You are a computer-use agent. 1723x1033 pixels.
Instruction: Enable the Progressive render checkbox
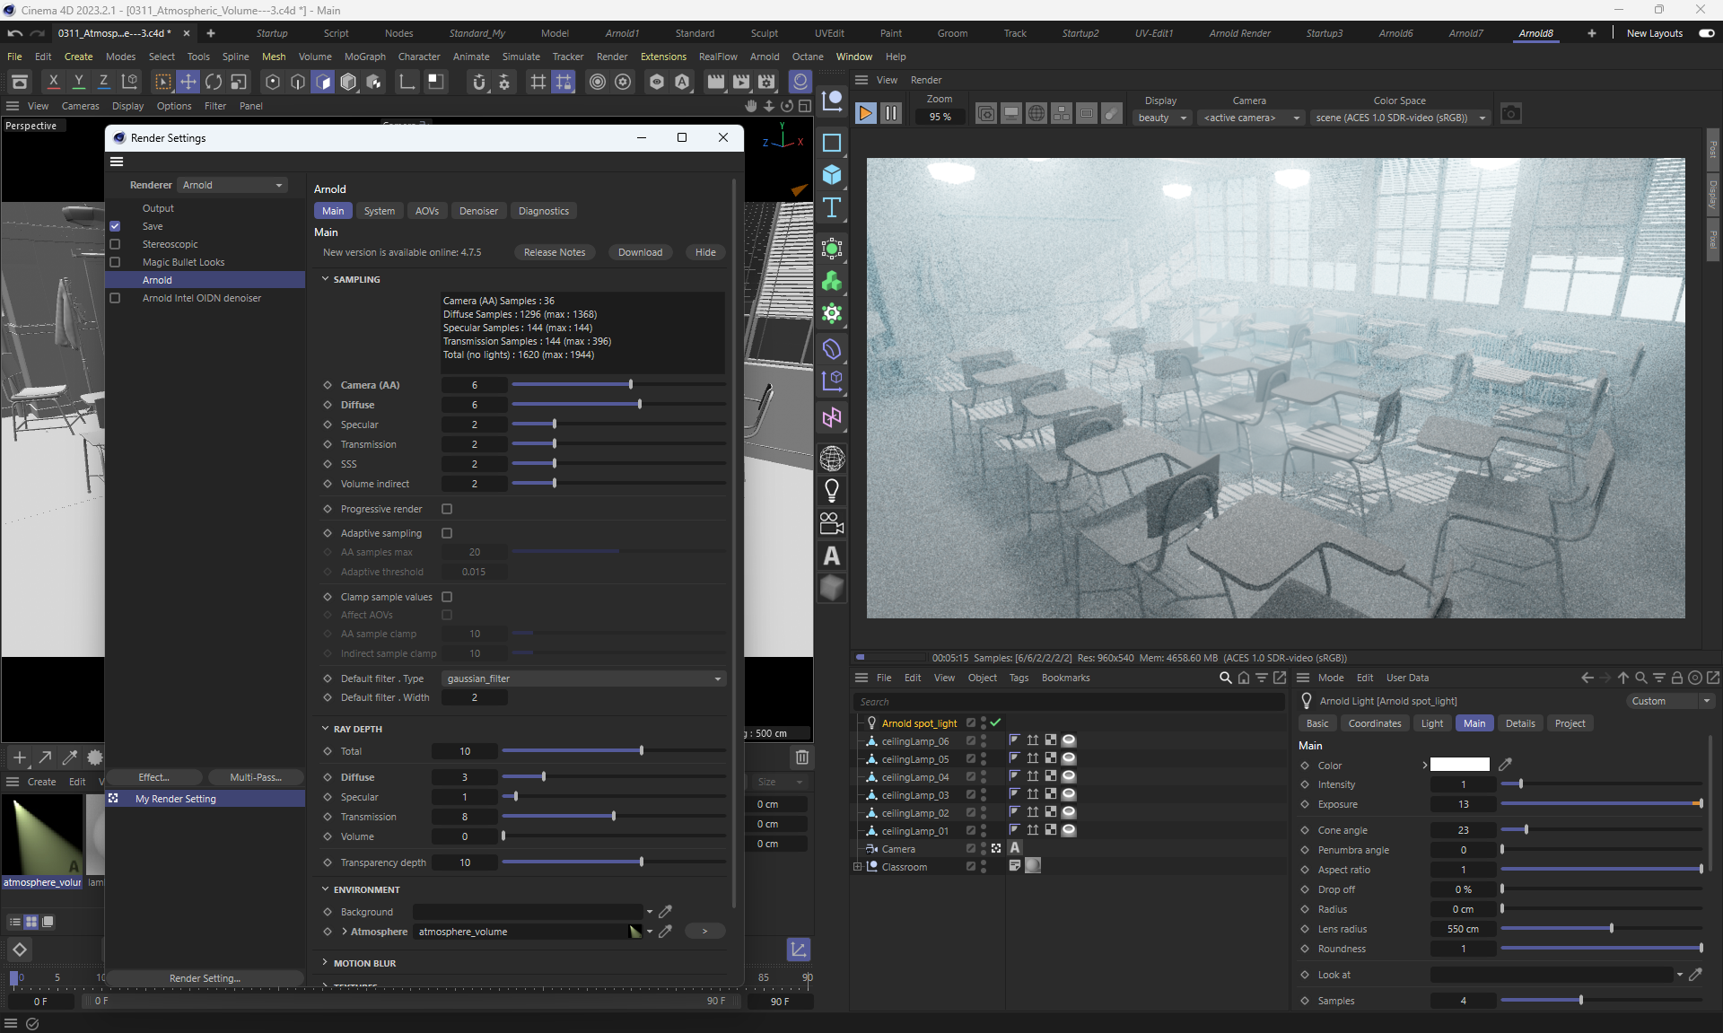[x=447, y=509]
